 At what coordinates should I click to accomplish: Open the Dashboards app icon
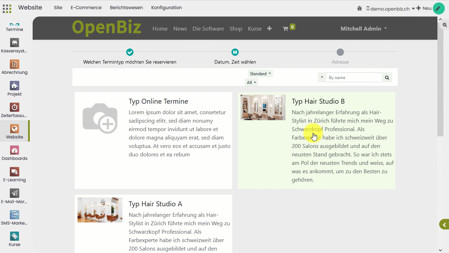click(x=14, y=150)
